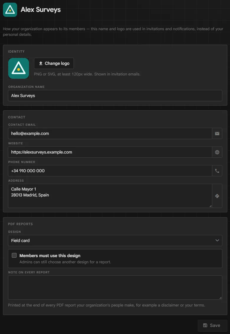Click the resize handle of the Address textarea

click(x=211, y=206)
